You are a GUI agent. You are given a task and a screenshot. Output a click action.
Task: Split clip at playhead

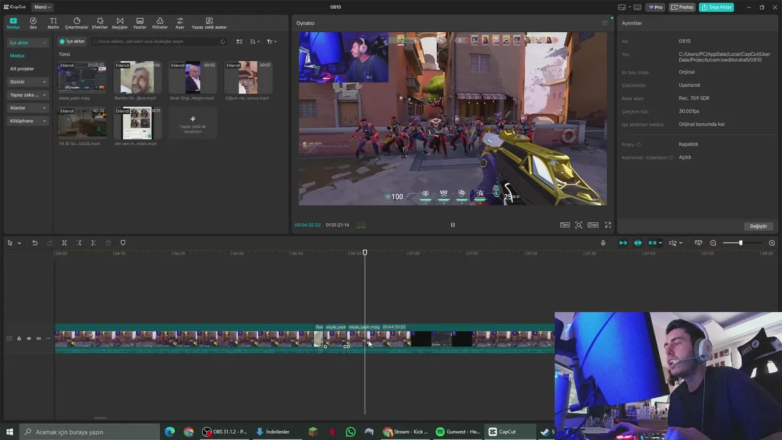pyautogui.click(x=64, y=243)
